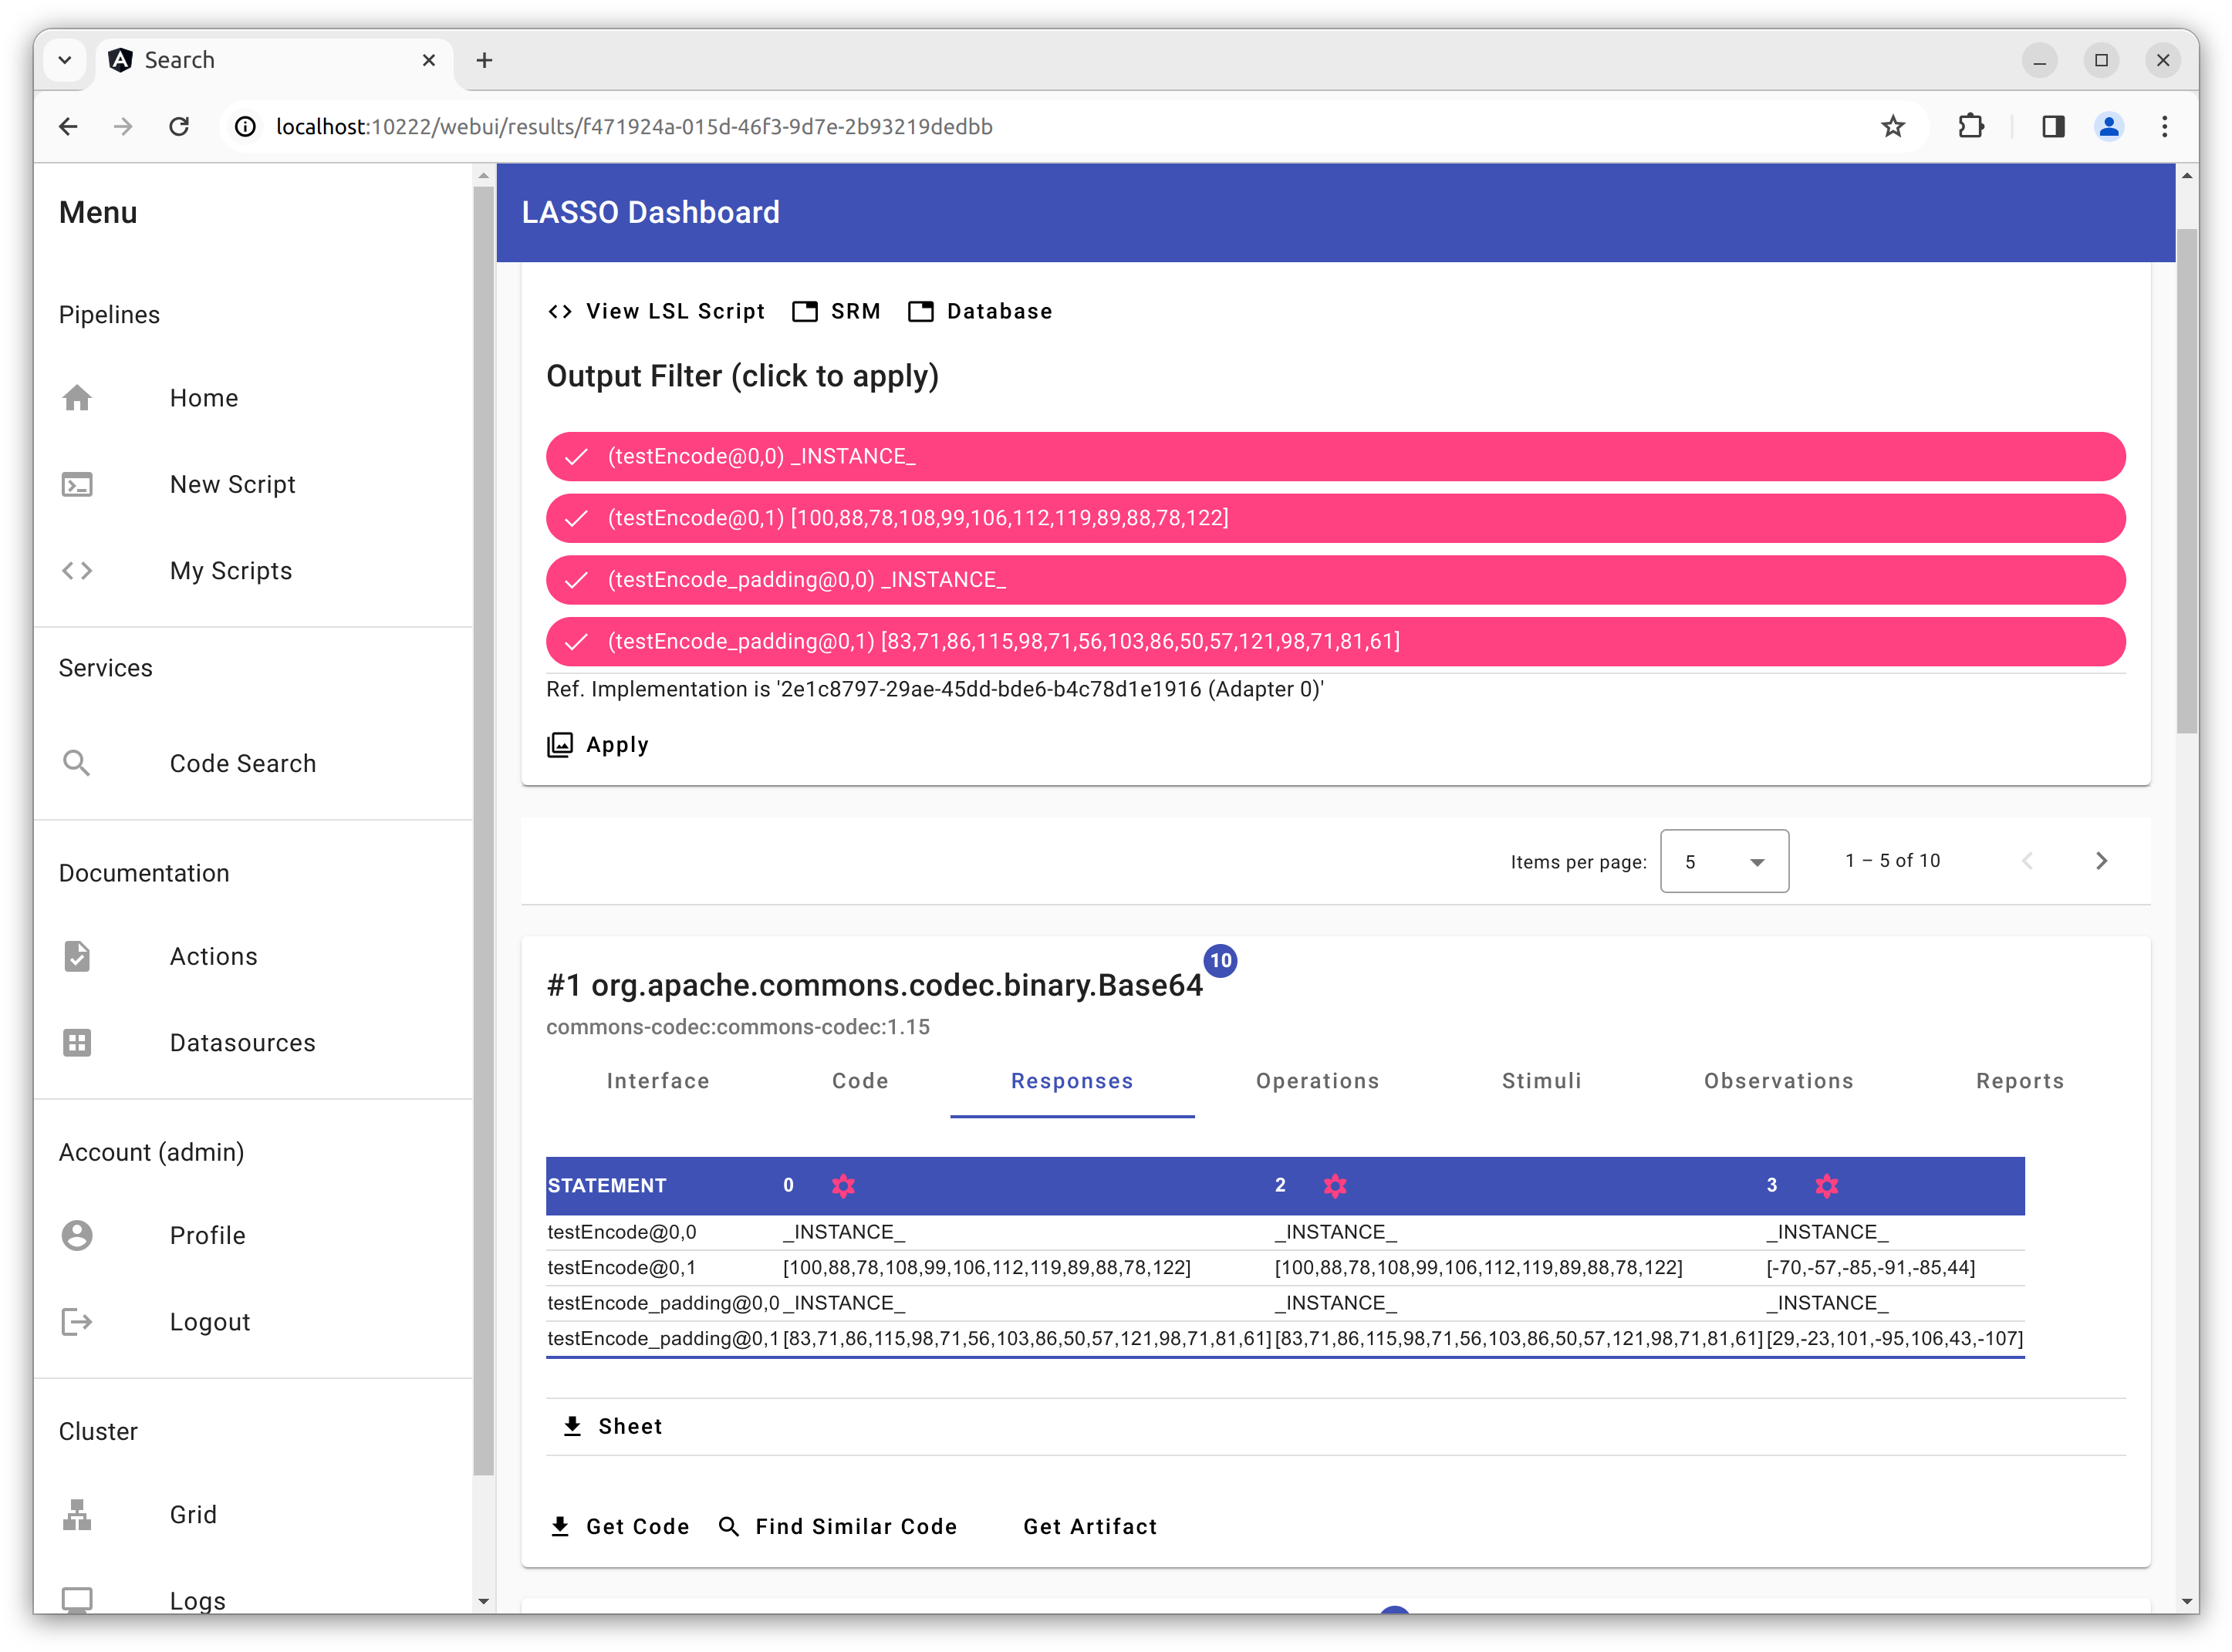The width and height of the screenshot is (2232, 1652).
Task: Open the tab search chevron in browser
Action: (x=65, y=60)
